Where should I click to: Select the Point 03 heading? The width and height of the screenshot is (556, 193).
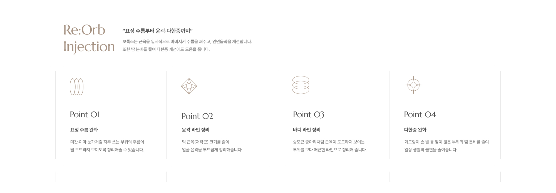click(x=309, y=115)
